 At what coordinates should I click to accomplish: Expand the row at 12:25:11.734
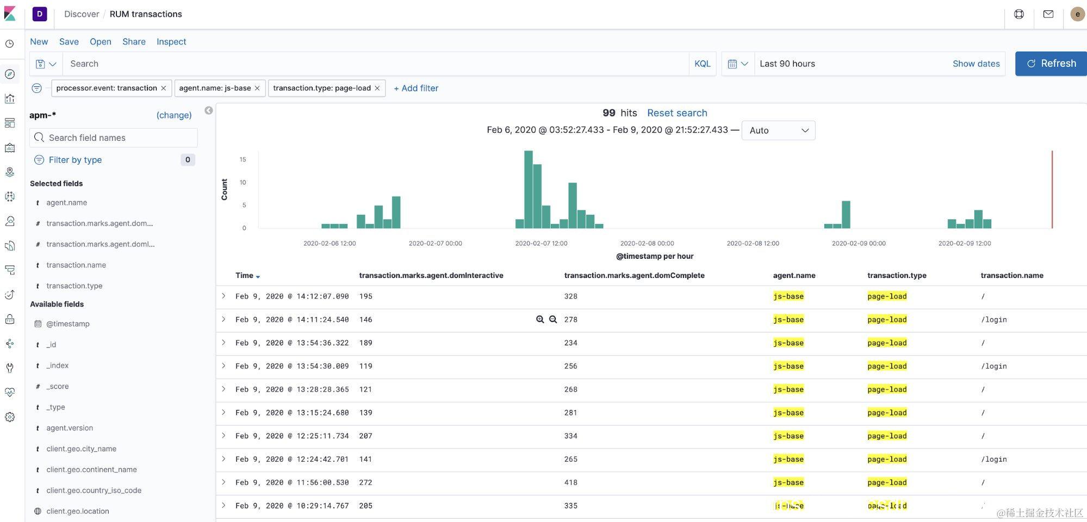pos(223,436)
